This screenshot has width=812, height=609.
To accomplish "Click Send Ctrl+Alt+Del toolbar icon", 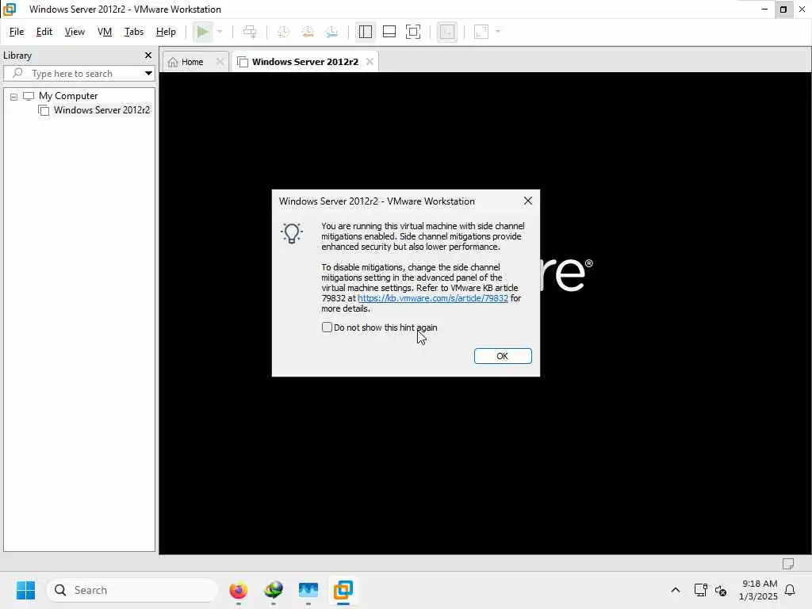I will coord(250,32).
